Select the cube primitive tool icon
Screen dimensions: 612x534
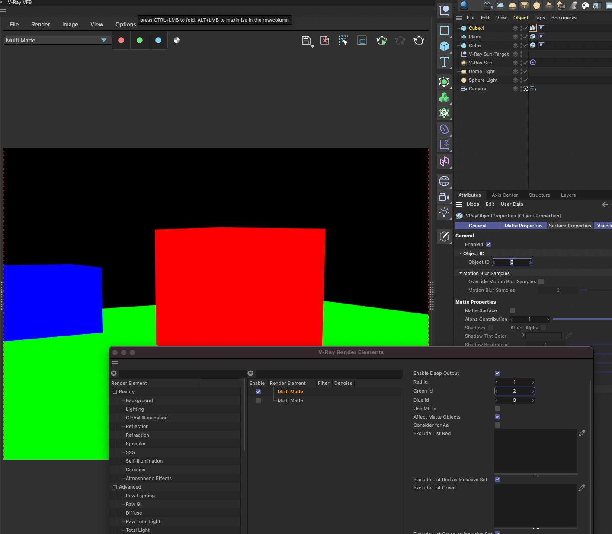point(444,46)
